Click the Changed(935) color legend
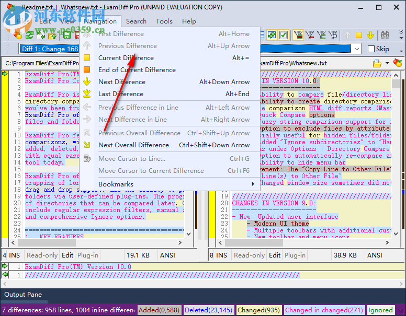 click(258, 310)
